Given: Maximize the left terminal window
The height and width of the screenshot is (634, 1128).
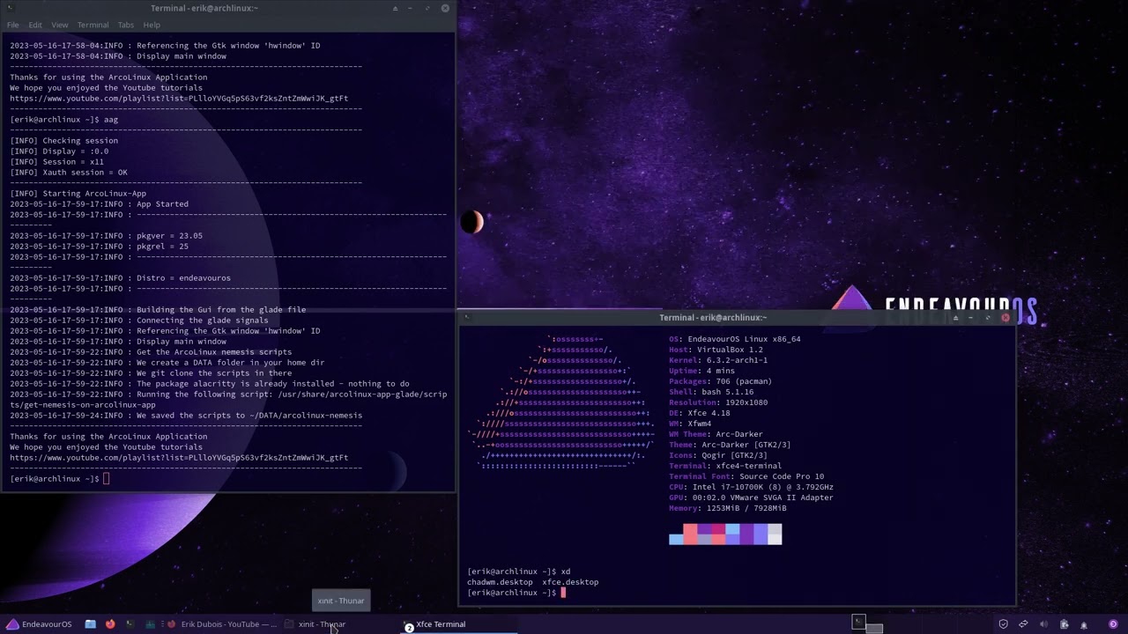Looking at the screenshot, I should [x=427, y=8].
